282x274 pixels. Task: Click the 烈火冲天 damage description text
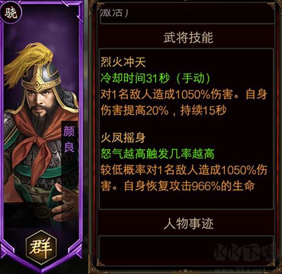pyautogui.click(x=184, y=103)
